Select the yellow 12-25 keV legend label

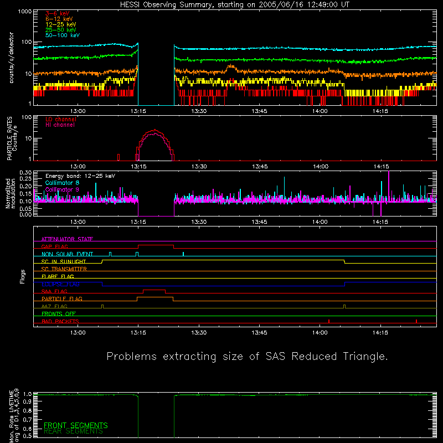(x=61, y=24)
